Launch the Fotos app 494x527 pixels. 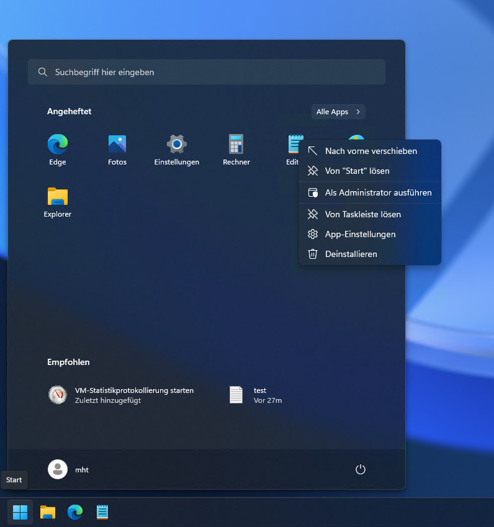click(x=117, y=150)
